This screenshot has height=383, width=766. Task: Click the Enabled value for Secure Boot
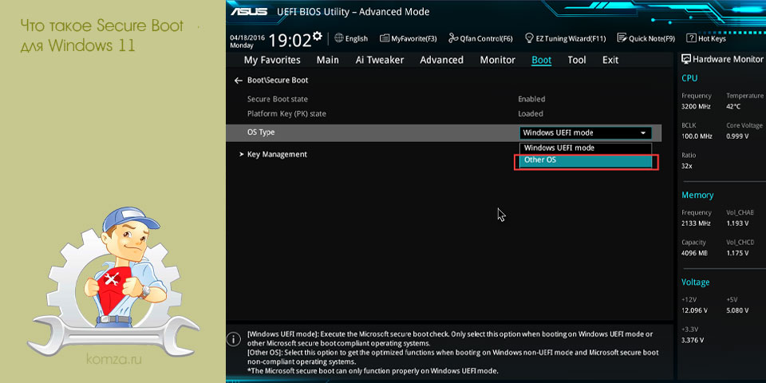(531, 99)
